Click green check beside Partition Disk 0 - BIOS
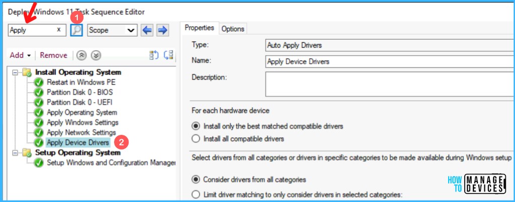 coord(39,92)
